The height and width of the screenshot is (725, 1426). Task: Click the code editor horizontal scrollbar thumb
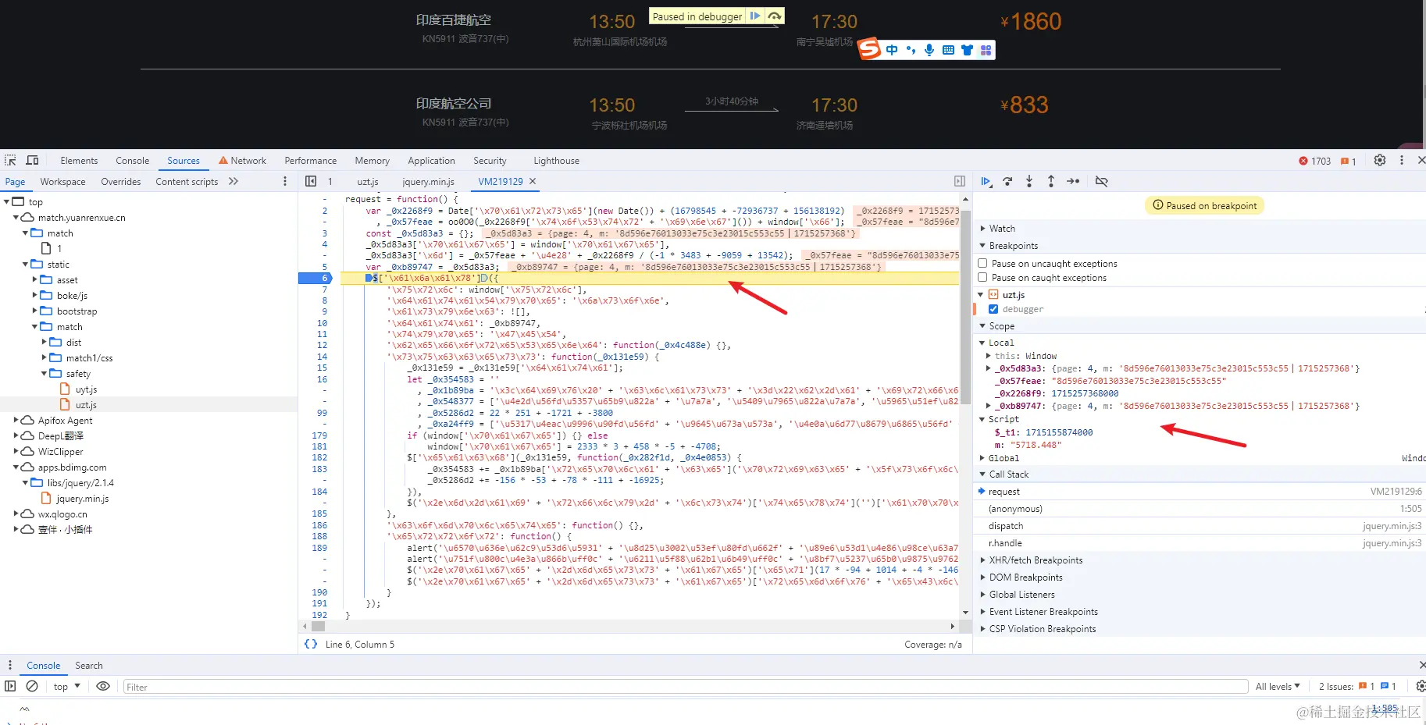coord(319,626)
